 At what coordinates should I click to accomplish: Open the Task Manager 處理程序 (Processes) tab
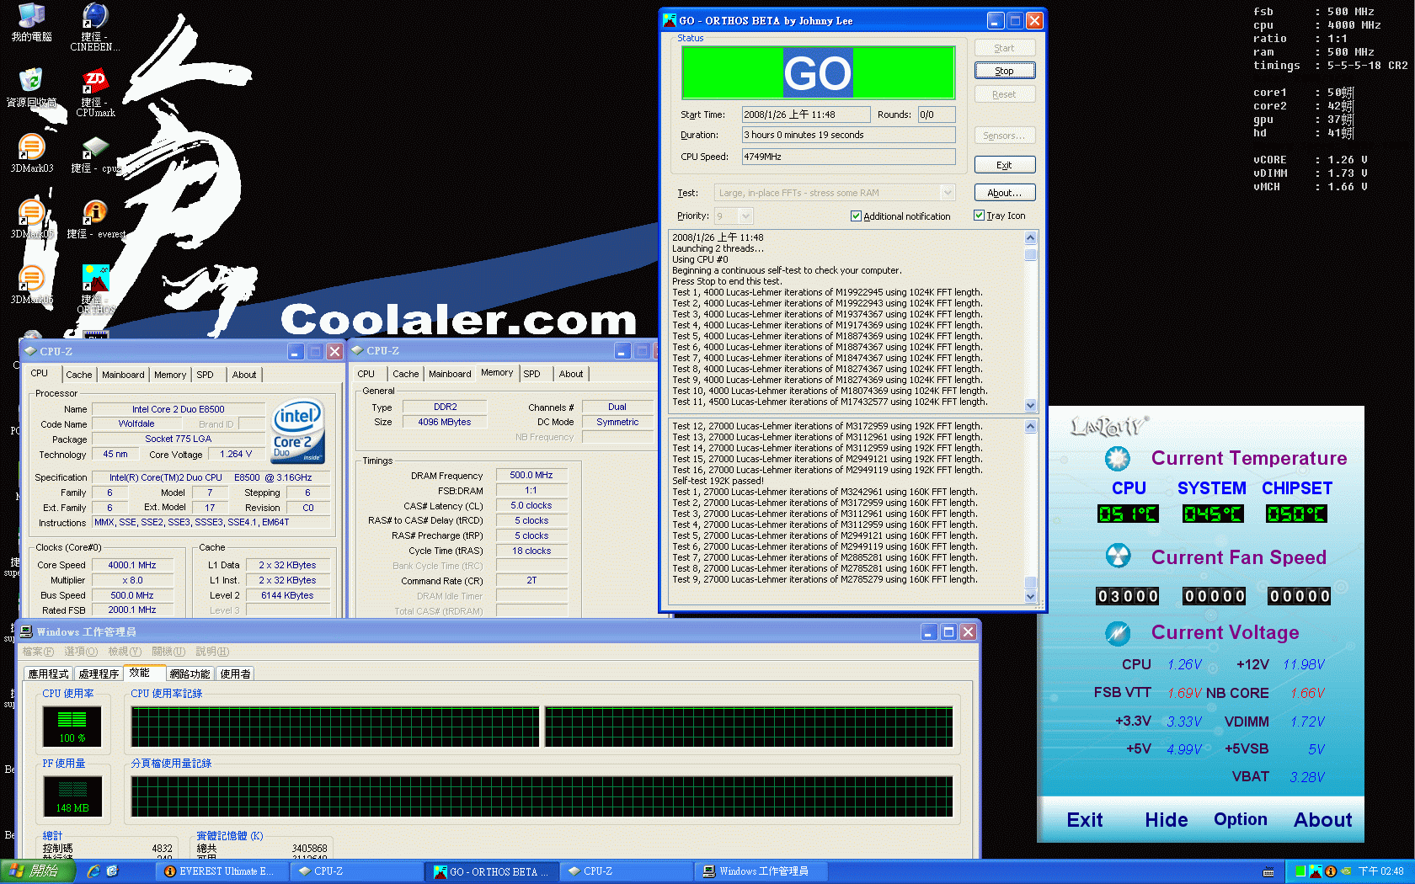pos(99,674)
